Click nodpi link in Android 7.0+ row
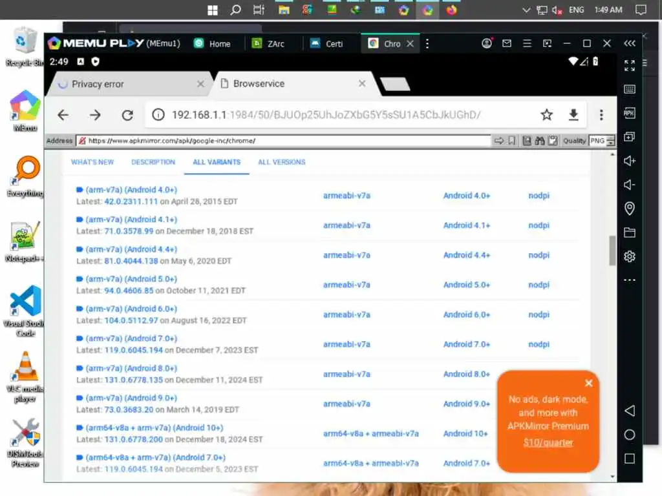Screen dimensions: 662x496 pyautogui.click(x=539, y=344)
